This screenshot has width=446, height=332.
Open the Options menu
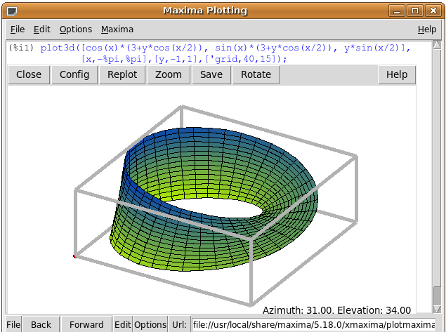76,29
